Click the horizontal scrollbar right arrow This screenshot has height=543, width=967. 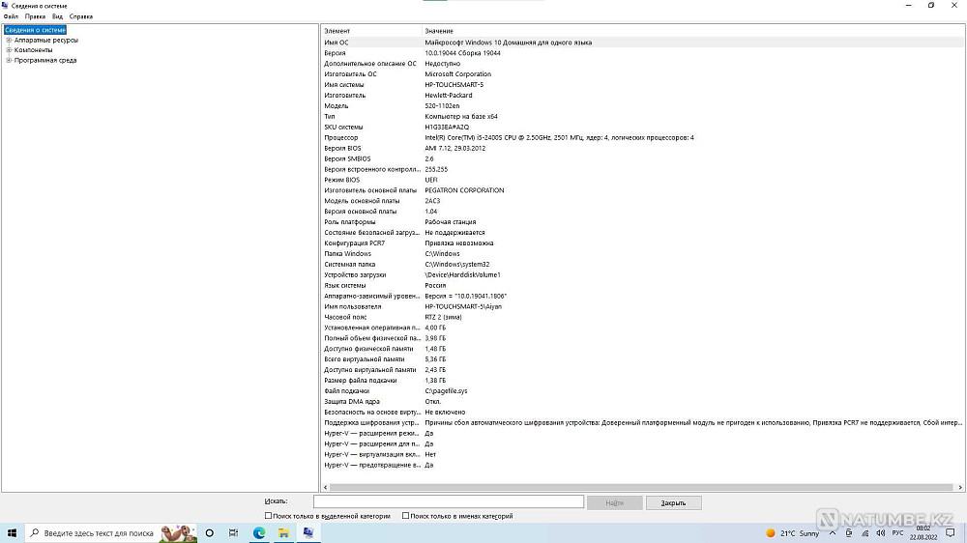point(960,487)
